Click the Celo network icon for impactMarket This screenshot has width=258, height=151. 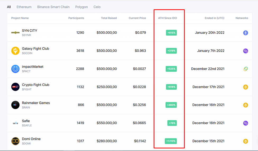(x=246, y=69)
